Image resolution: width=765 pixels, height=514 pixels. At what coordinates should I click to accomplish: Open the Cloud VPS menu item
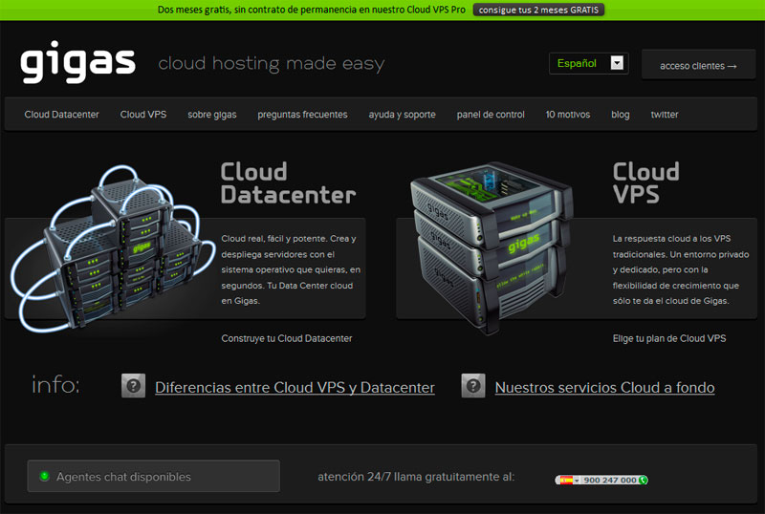point(142,114)
